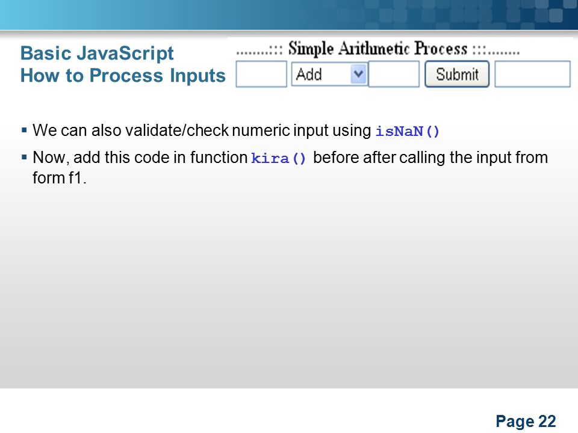Click the Submit button

(457, 74)
